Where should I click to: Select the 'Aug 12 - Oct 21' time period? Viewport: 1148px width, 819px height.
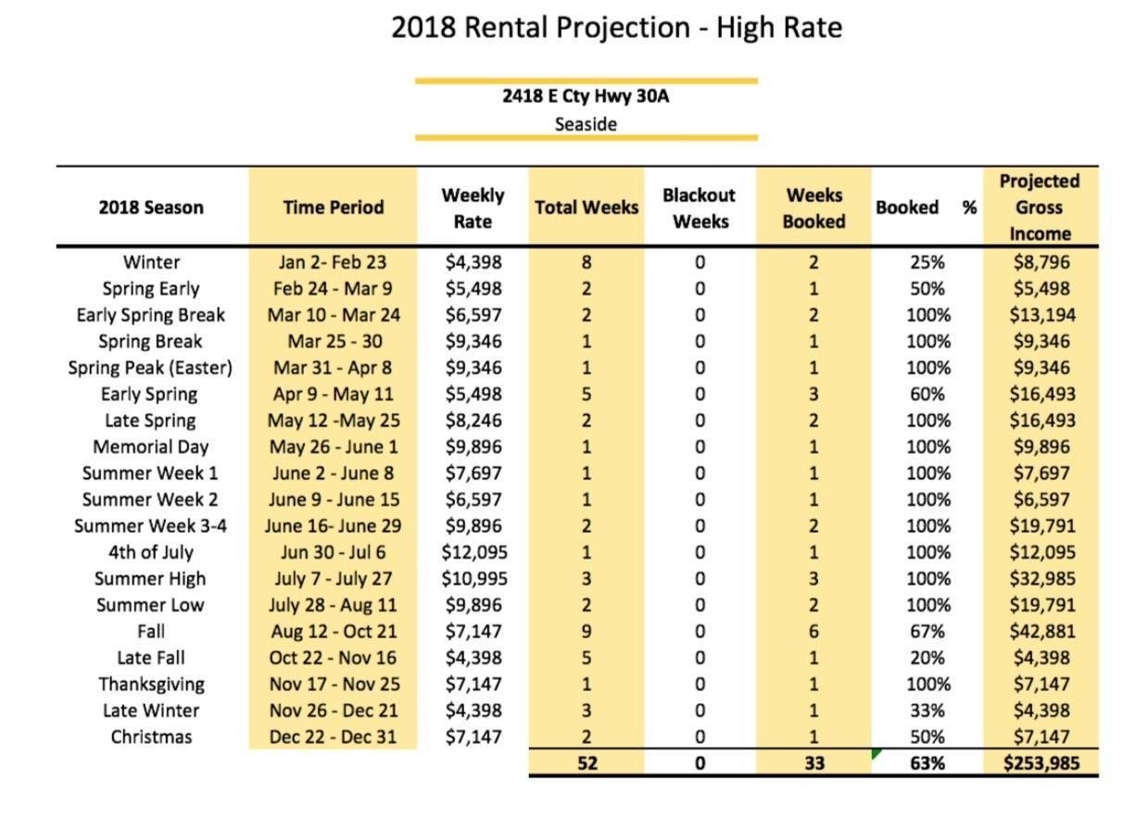[x=334, y=632]
